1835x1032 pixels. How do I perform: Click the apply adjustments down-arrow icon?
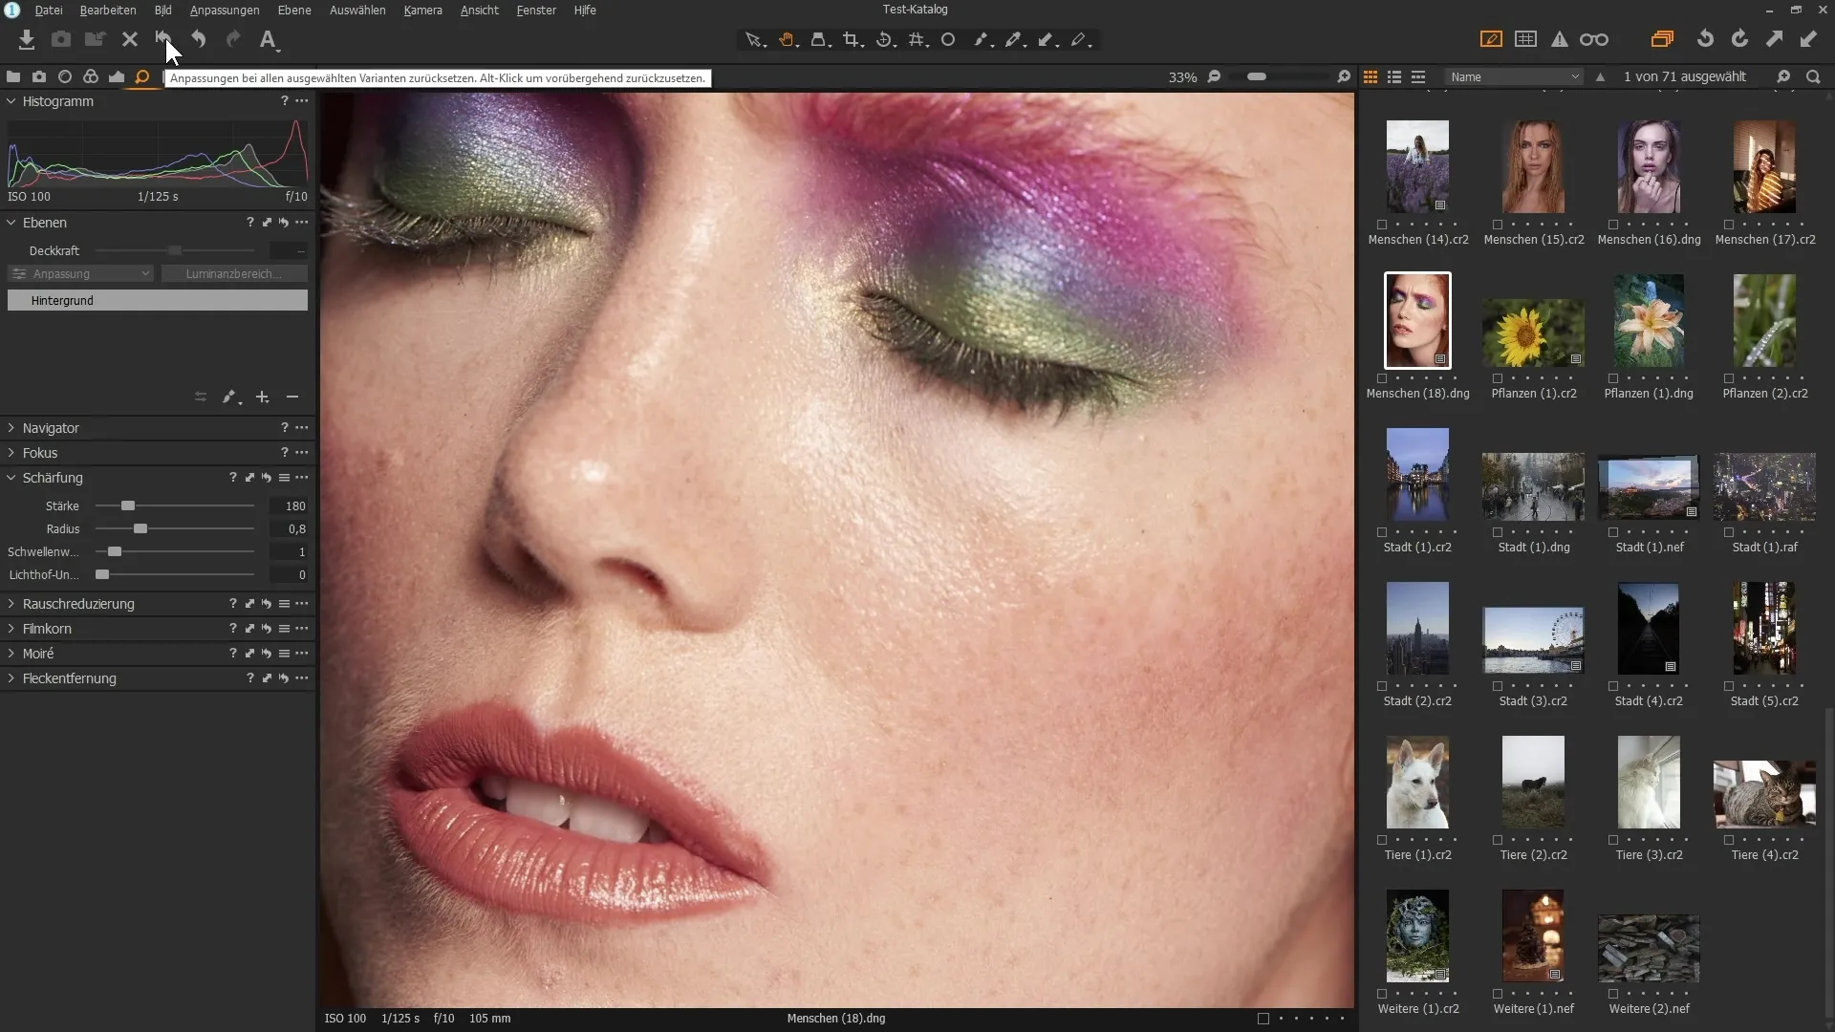[x=1808, y=39]
